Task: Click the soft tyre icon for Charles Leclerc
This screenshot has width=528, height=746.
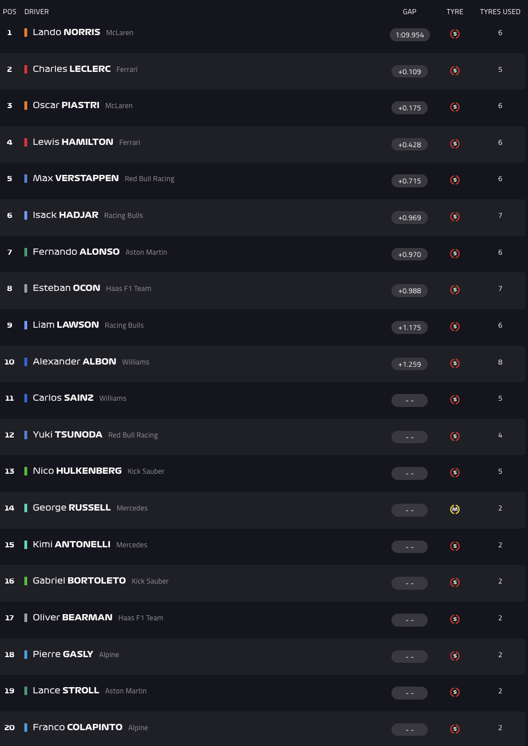Action: (x=454, y=71)
